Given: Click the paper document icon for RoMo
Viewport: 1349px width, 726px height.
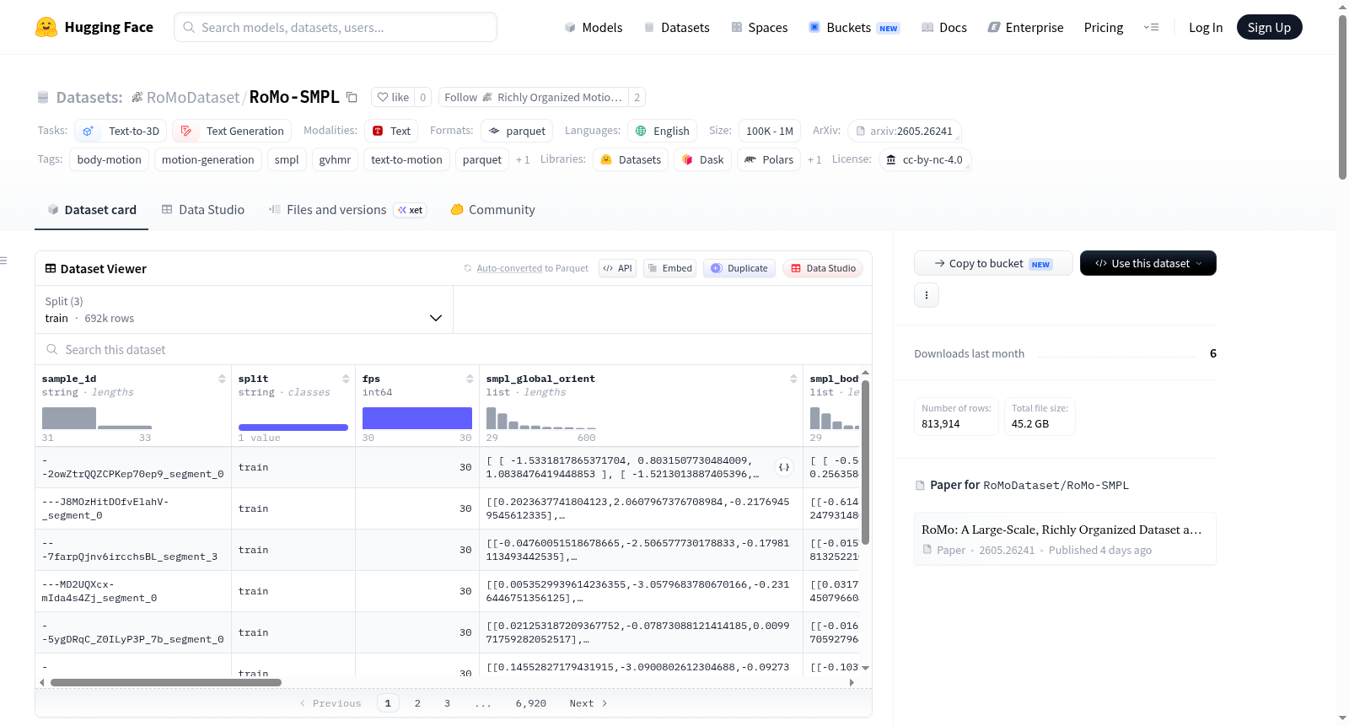Looking at the screenshot, I should pos(927,550).
